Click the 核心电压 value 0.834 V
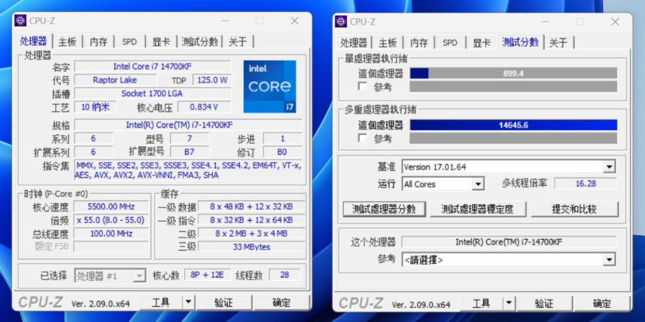The width and height of the screenshot is (645, 322). 204,107
